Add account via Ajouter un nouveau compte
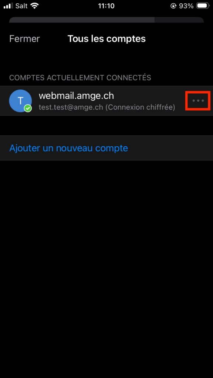Viewport: 213px width, 378px height. (68, 148)
